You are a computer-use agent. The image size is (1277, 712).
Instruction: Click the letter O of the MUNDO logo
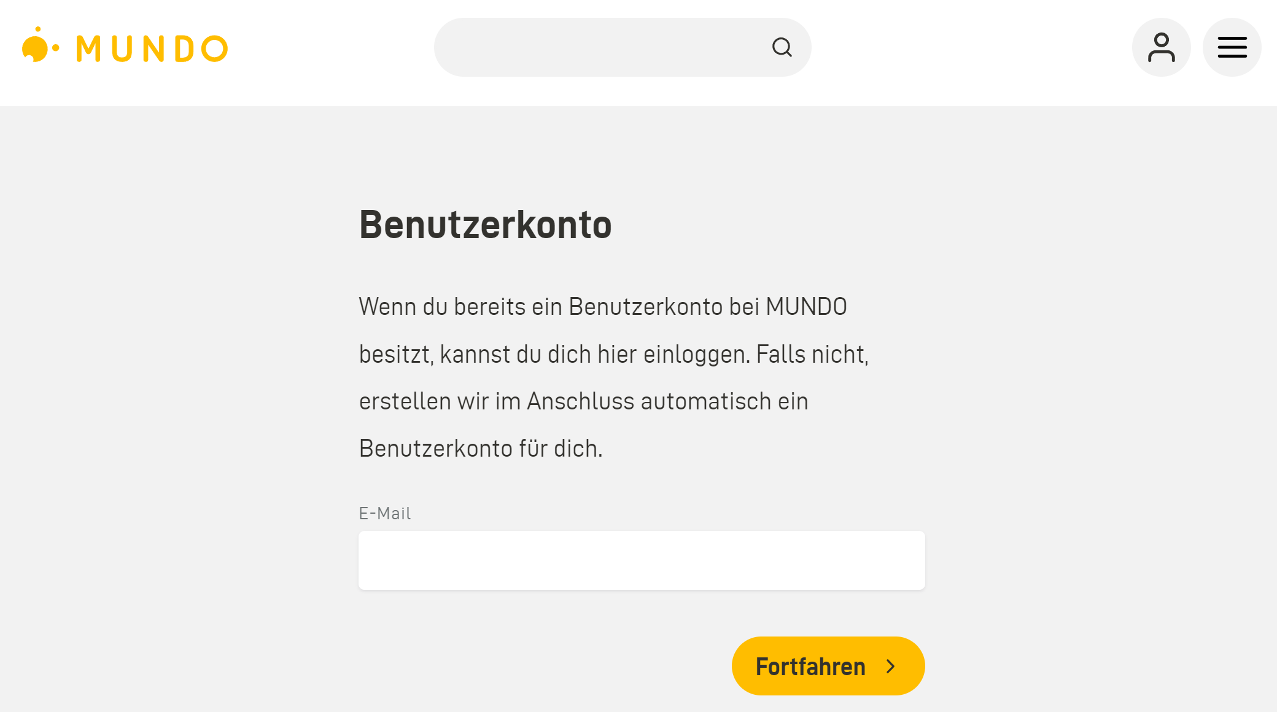pyautogui.click(x=215, y=48)
